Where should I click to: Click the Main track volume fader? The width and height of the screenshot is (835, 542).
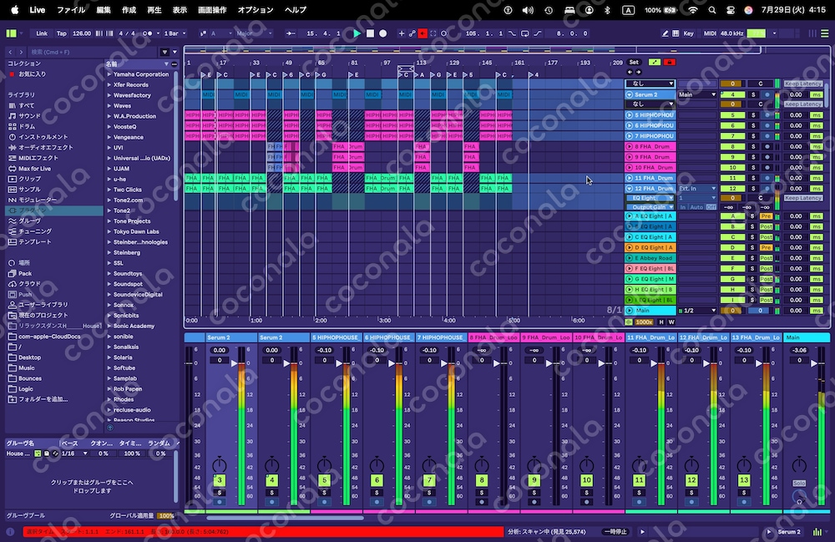click(814, 363)
